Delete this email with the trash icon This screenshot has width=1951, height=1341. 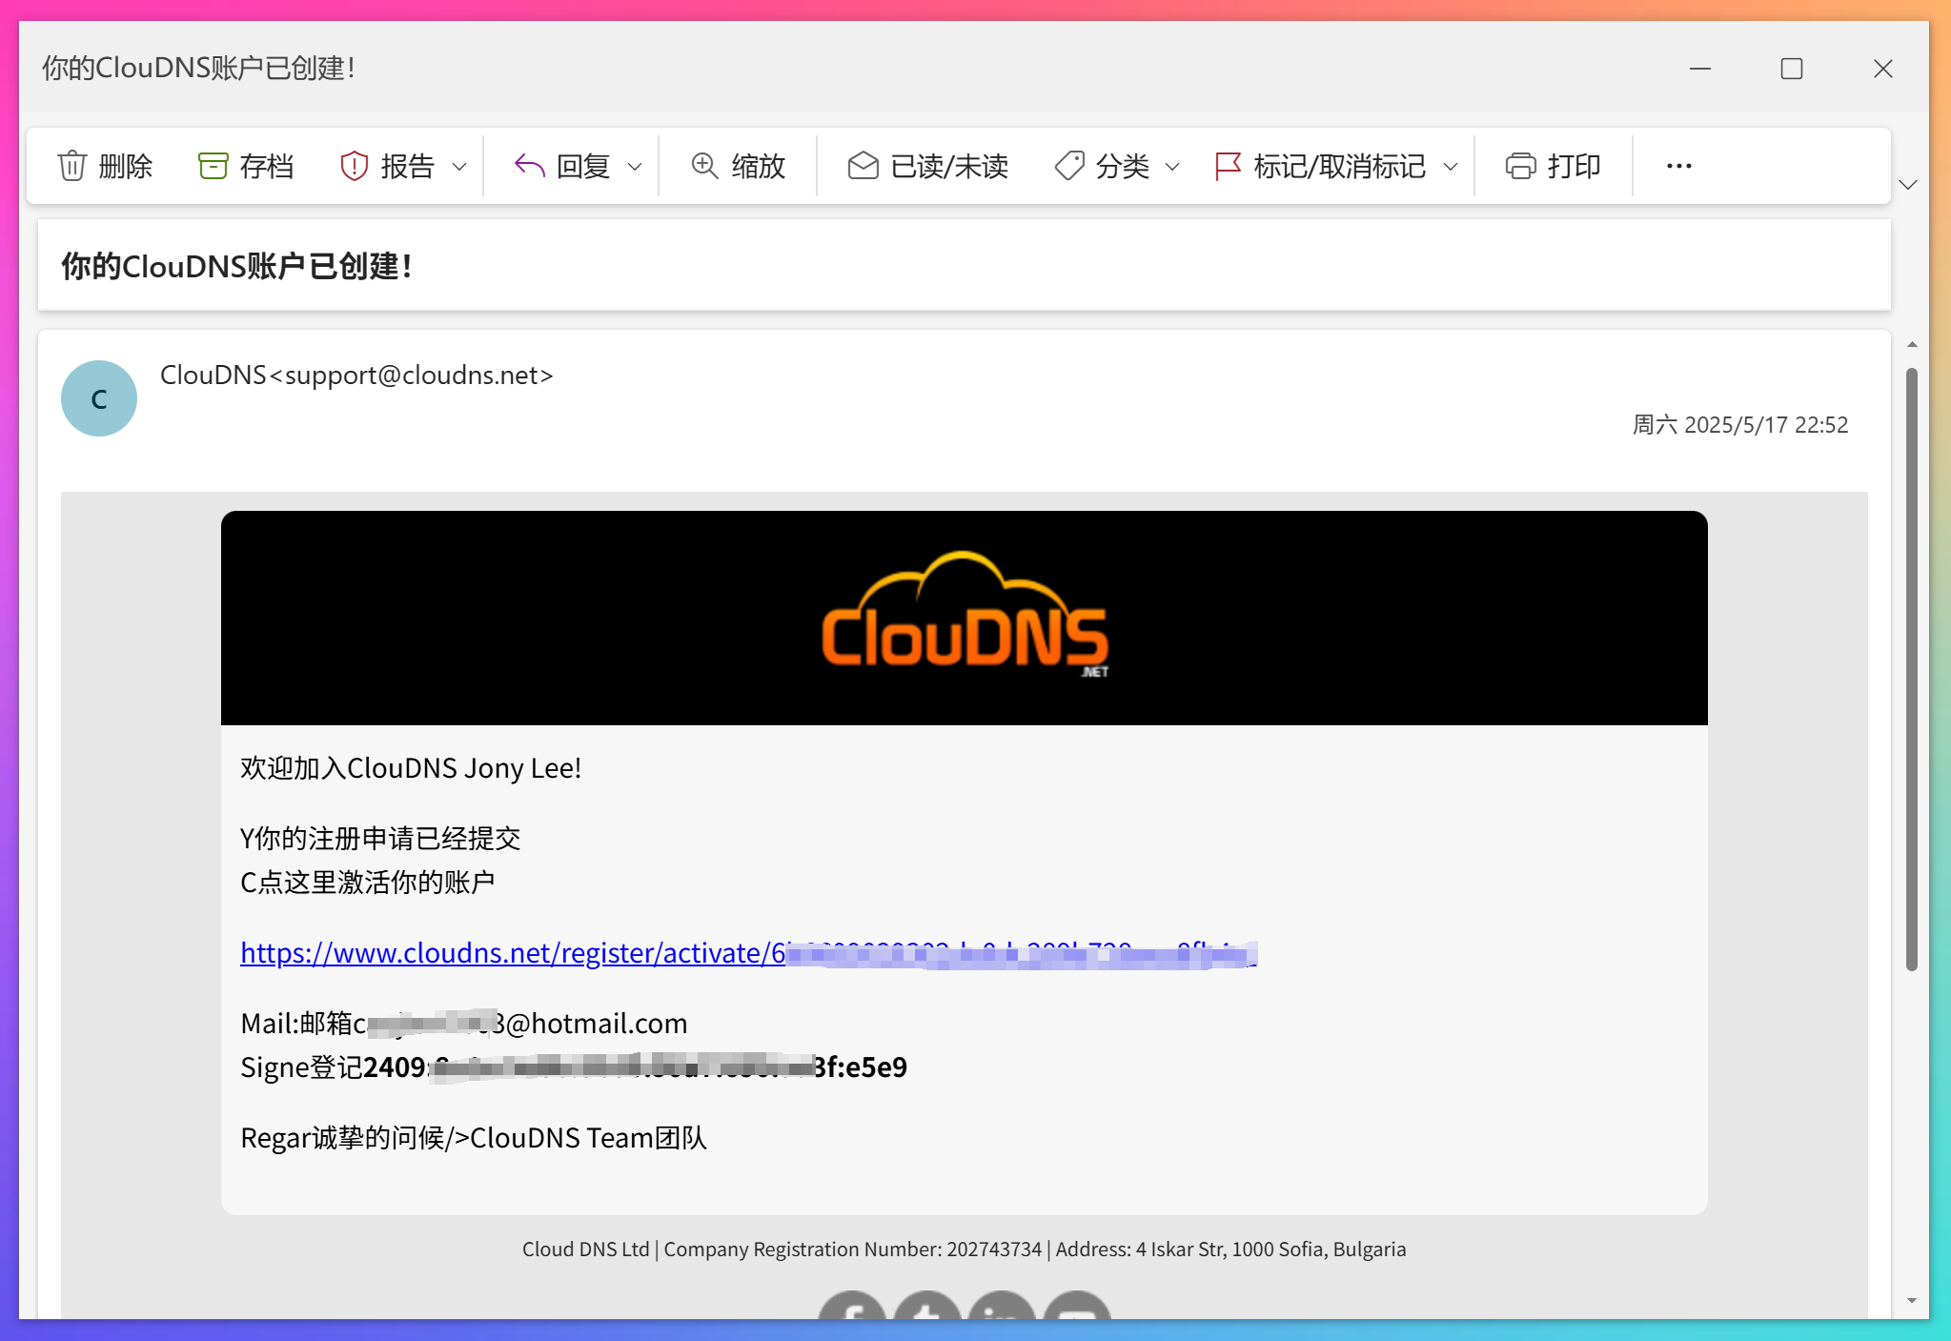point(74,165)
